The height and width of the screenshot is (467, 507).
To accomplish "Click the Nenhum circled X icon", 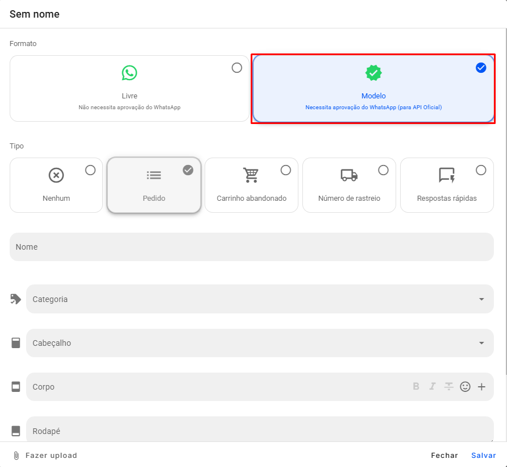I will pyautogui.click(x=56, y=175).
